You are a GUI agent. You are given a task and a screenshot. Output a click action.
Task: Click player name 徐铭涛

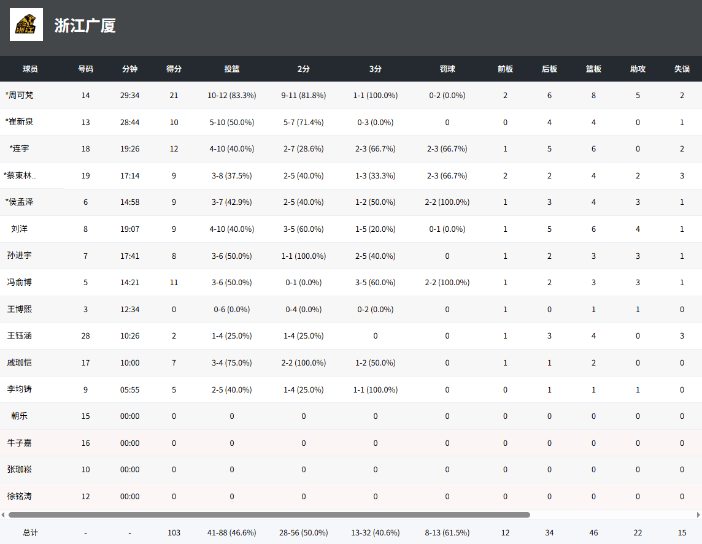(20, 496)
